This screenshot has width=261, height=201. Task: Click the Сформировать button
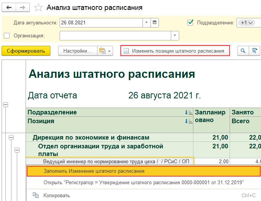pyautogui.click(x=26, y=51)
